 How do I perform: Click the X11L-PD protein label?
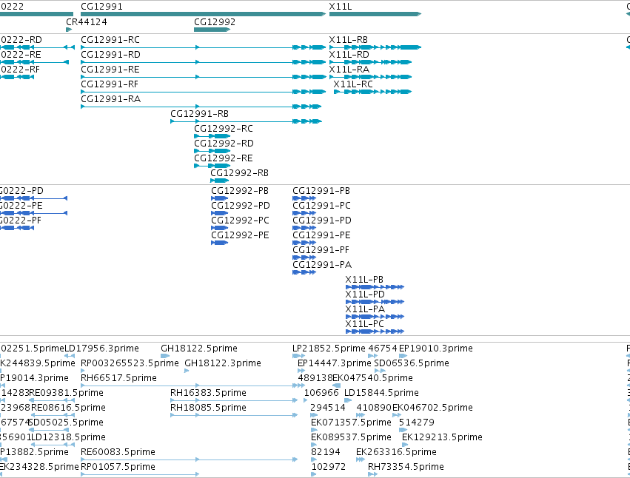pos(365,294)
